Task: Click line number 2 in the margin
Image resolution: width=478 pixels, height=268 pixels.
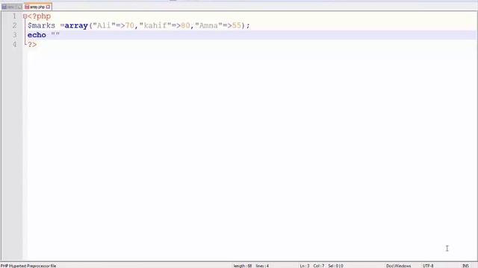Action: 14,25
